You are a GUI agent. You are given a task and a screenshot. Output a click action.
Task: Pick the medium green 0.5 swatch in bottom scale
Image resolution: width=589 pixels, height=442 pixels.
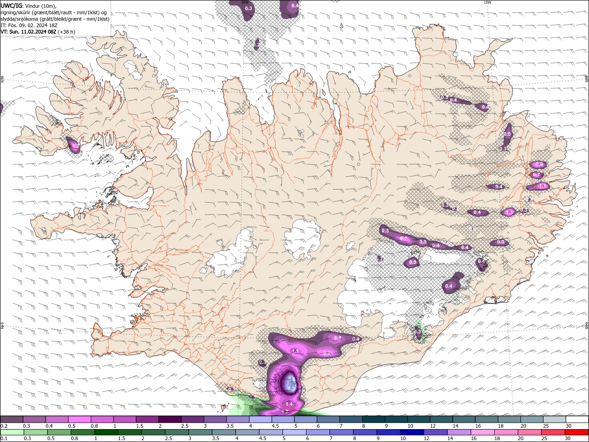59,432
